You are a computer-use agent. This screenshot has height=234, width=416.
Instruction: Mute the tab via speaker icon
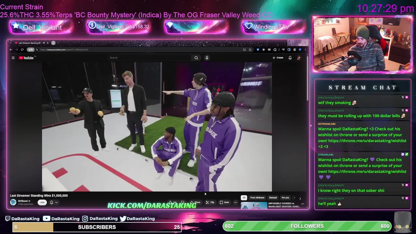pyautogui.click(x=44, y=43)
